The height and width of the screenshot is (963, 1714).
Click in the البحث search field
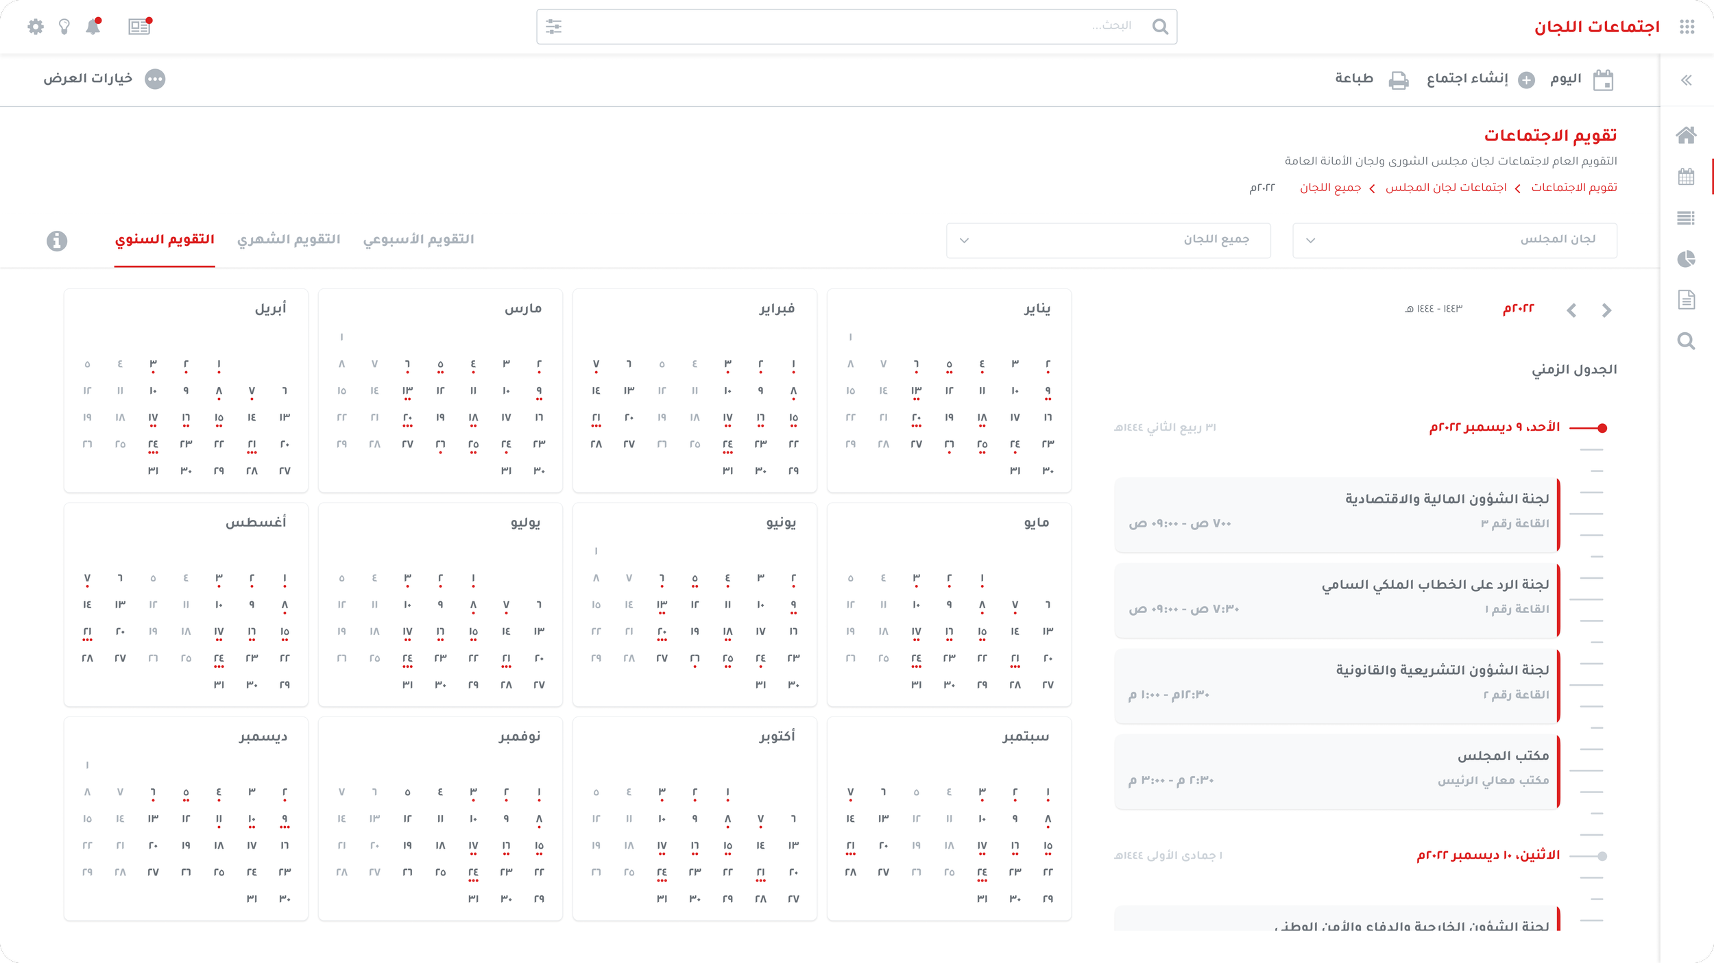click(850, 27)
